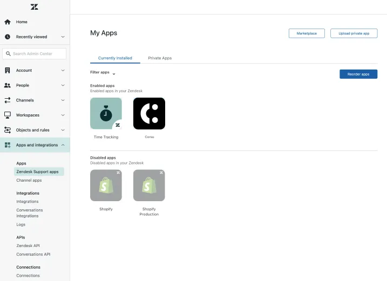This screenshot has height=281, width=387.
Task: Open the Time Tracking app tile
Action: pos(106,113)
